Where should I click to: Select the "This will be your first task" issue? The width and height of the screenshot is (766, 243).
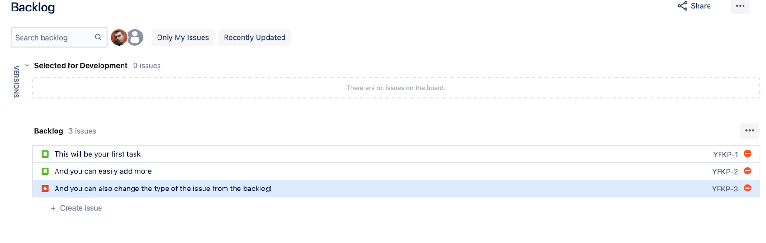(x=98, y=154)
